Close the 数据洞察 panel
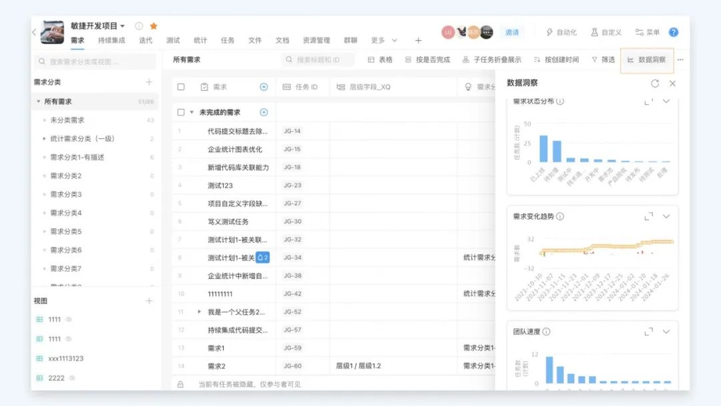 click(672, 83)
